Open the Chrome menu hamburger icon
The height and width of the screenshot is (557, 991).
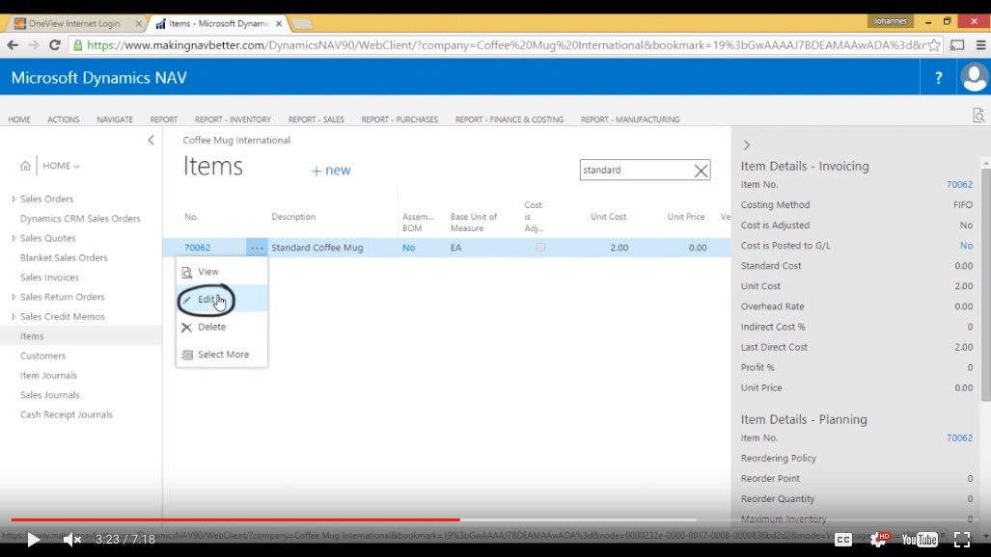point(981,45)
